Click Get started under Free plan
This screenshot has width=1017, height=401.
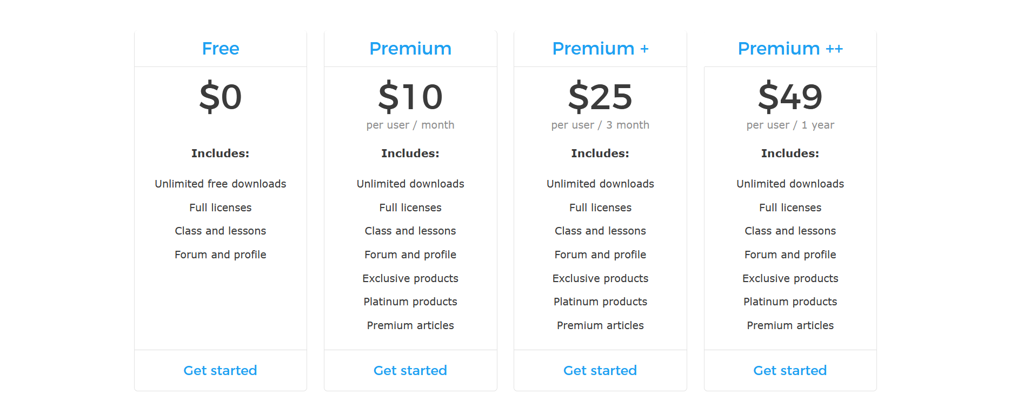click(220, 370)
